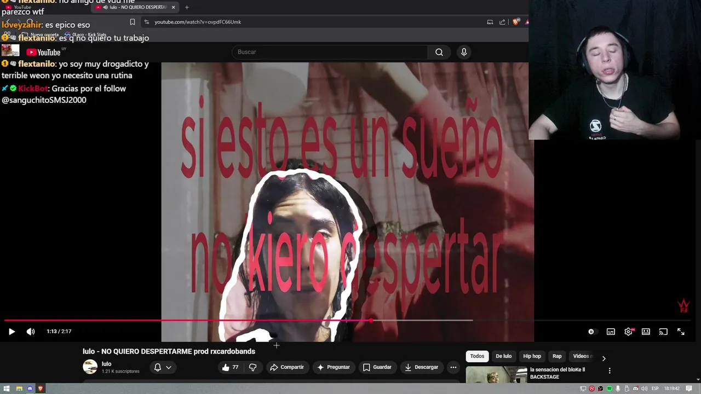Like the video with thumbs up
701x394 pixels.
tap(231, 367)
